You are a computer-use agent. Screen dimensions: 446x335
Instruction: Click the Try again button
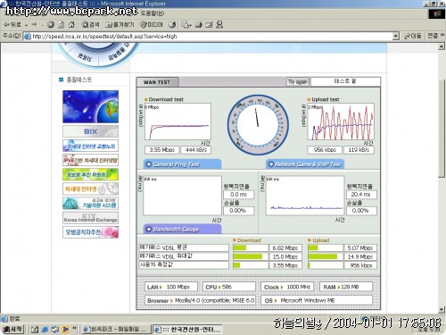coord(298,81)
